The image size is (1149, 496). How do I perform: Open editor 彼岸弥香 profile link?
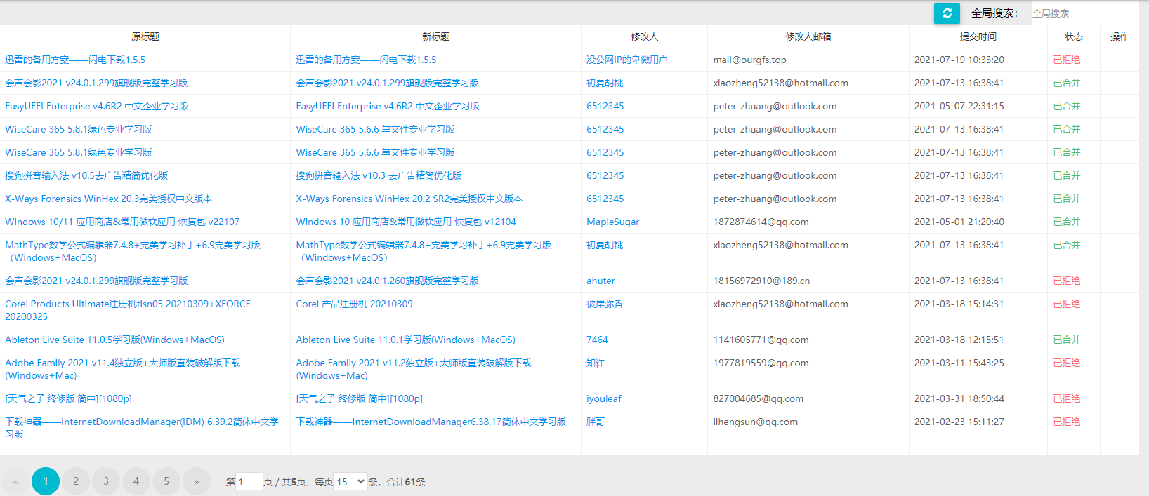(605, 304)
